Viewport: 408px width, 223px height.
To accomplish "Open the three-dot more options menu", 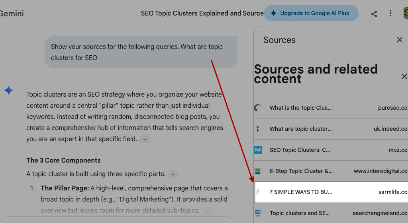I will coord(390,13).
